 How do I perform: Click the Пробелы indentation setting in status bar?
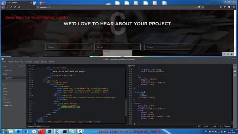[x=227, y=126]
